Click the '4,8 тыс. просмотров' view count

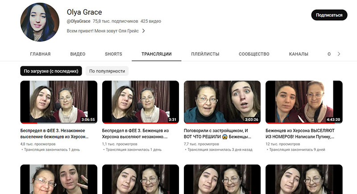[x=38, y=144]
